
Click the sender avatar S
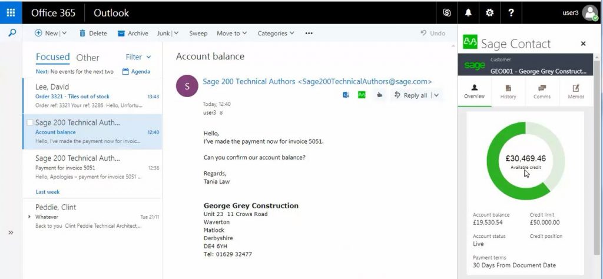(187, 86)
